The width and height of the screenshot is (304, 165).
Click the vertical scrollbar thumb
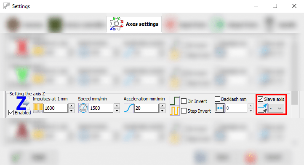pos(294,98)
